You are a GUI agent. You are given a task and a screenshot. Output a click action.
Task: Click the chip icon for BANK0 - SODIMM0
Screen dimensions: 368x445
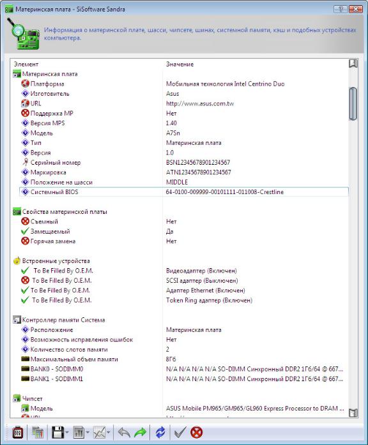point(26,369)
